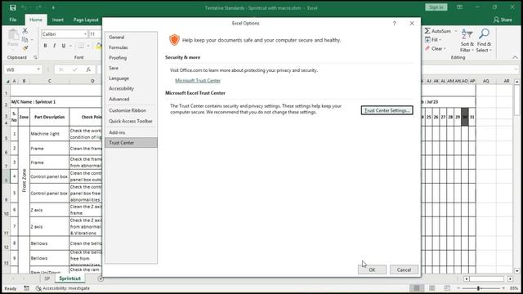
Task: Click Cancel in Excel Options
Action: tap(404, 269)
